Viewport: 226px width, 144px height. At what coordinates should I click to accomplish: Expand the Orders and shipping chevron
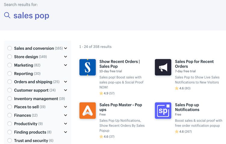click(x=66, y=82)
